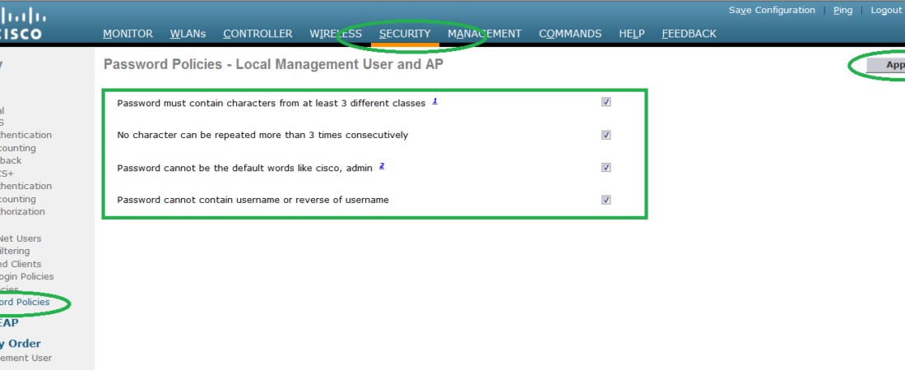Select Password Policies in the sidebar
This screenshot has height=370, width=905.
pyautogui.click(x=25, y=302)
